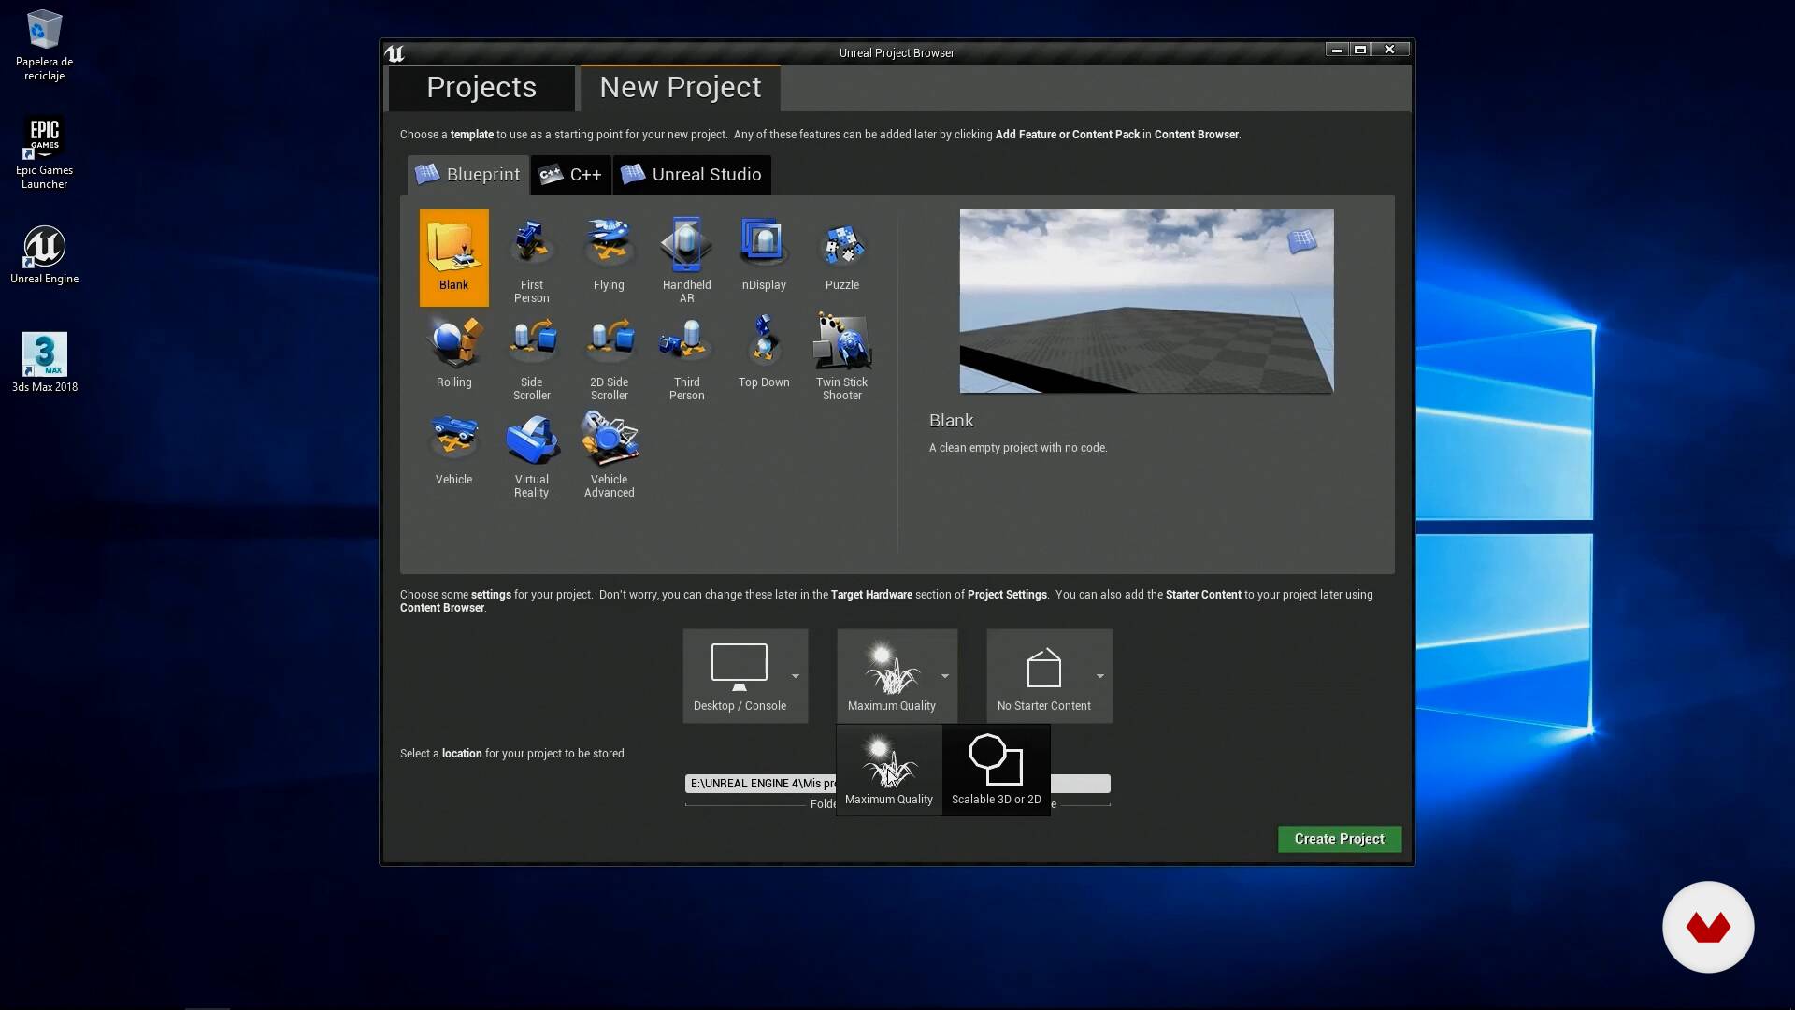This screenshot has width=1795, height=1010.
Task: Choose the Vehicle template
Action: (x=453, y=452)
